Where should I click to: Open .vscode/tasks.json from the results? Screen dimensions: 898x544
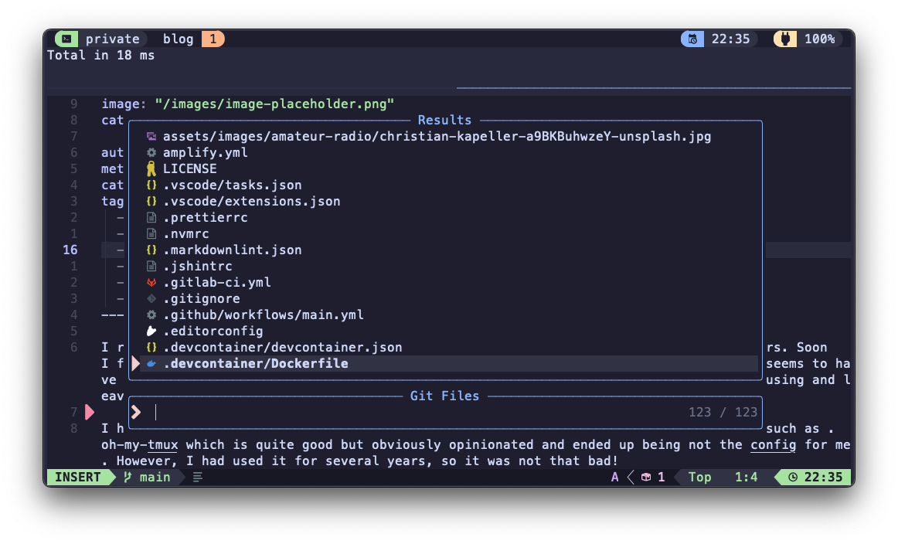pyautogui.click(x=232, y=185)
